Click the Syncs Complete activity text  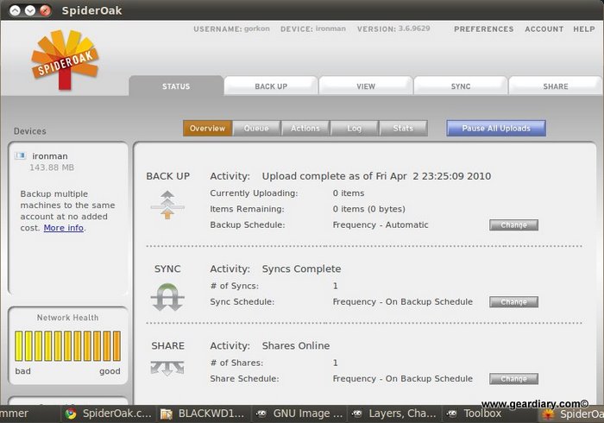[x=301, y=268]
